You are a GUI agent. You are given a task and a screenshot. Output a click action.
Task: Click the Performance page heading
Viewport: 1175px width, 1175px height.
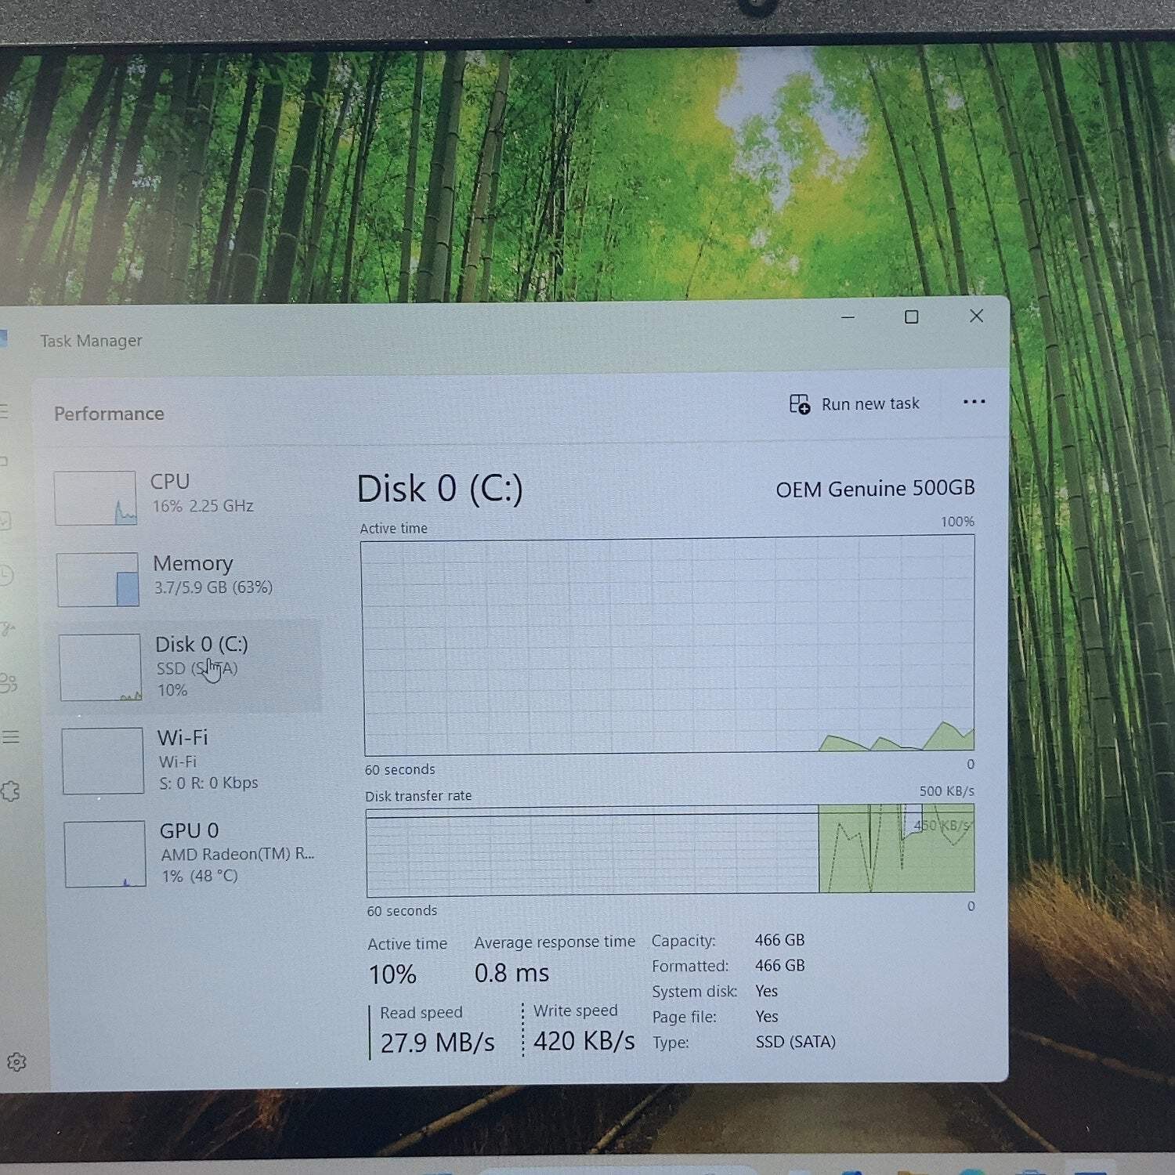click(x=109, y=414)
